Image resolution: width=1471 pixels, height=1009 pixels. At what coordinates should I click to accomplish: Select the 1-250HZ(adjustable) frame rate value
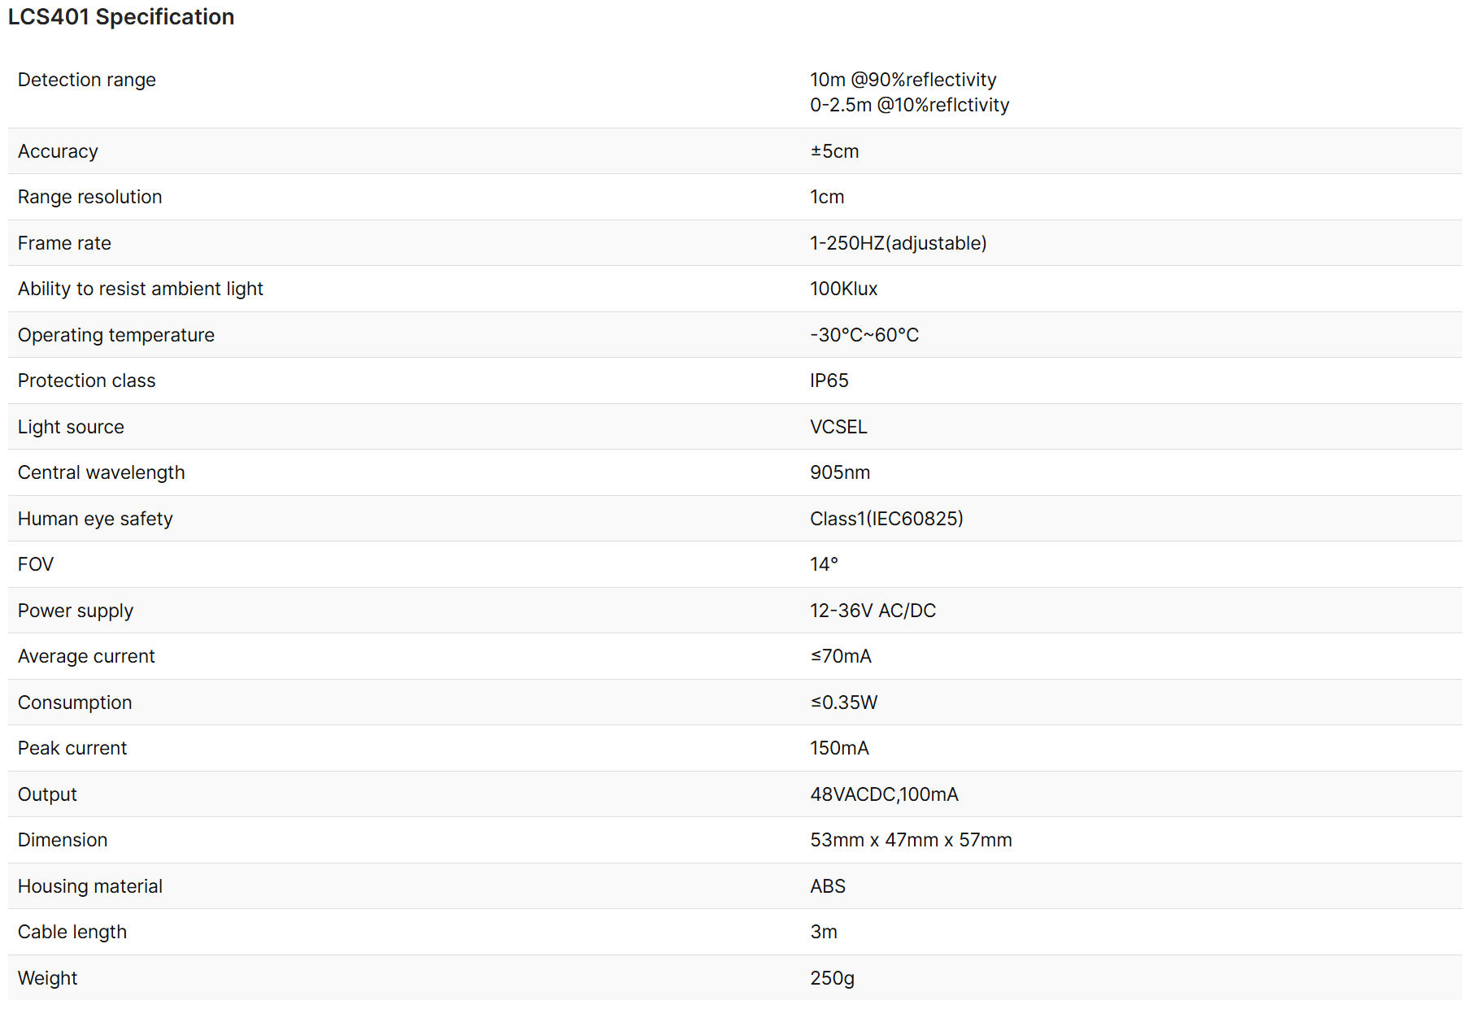pyautogui.click(x=898, y=243)
